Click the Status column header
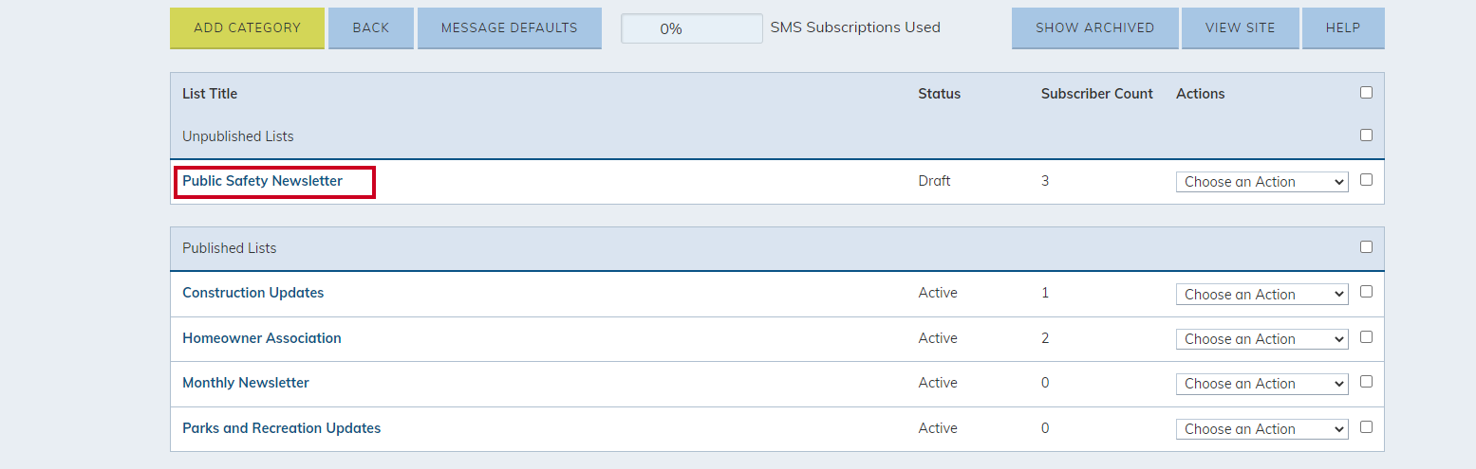The height and width of the screenshot is (469, 1476). coord(939,94)
